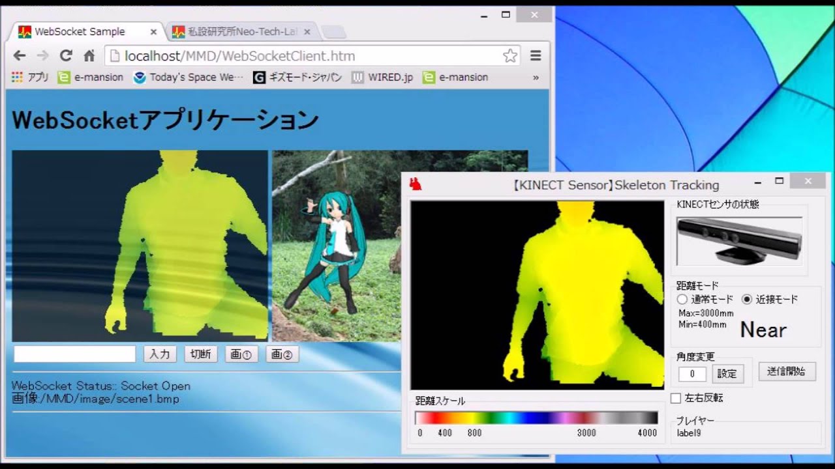Image resolution: width=835 pixels, height=469 pixels.
Task: Minimize the Chrome window
Action: pos(484,15)
